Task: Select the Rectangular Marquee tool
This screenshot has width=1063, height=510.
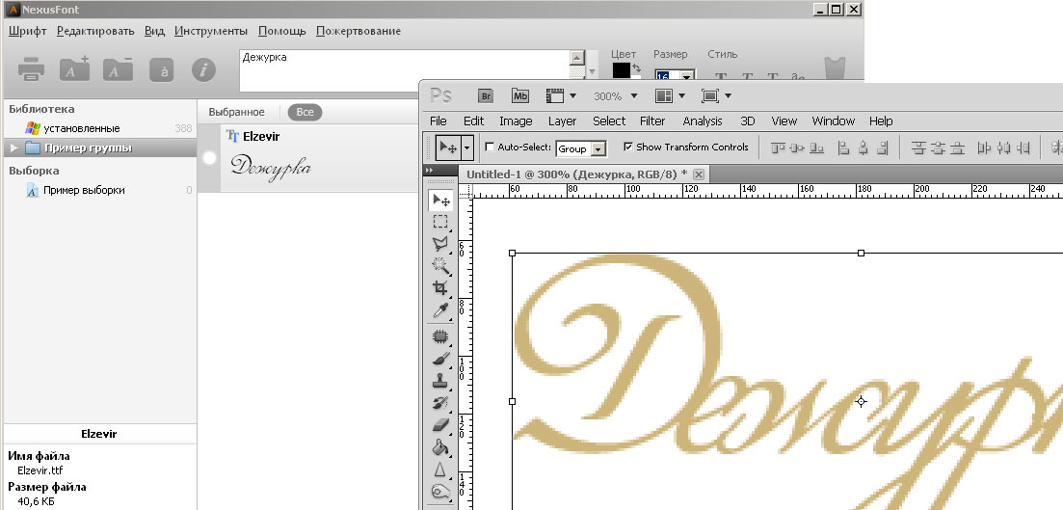Action: point(441,222)
